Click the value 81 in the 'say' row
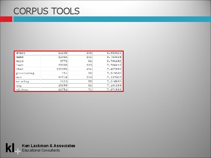 point(90,85)
